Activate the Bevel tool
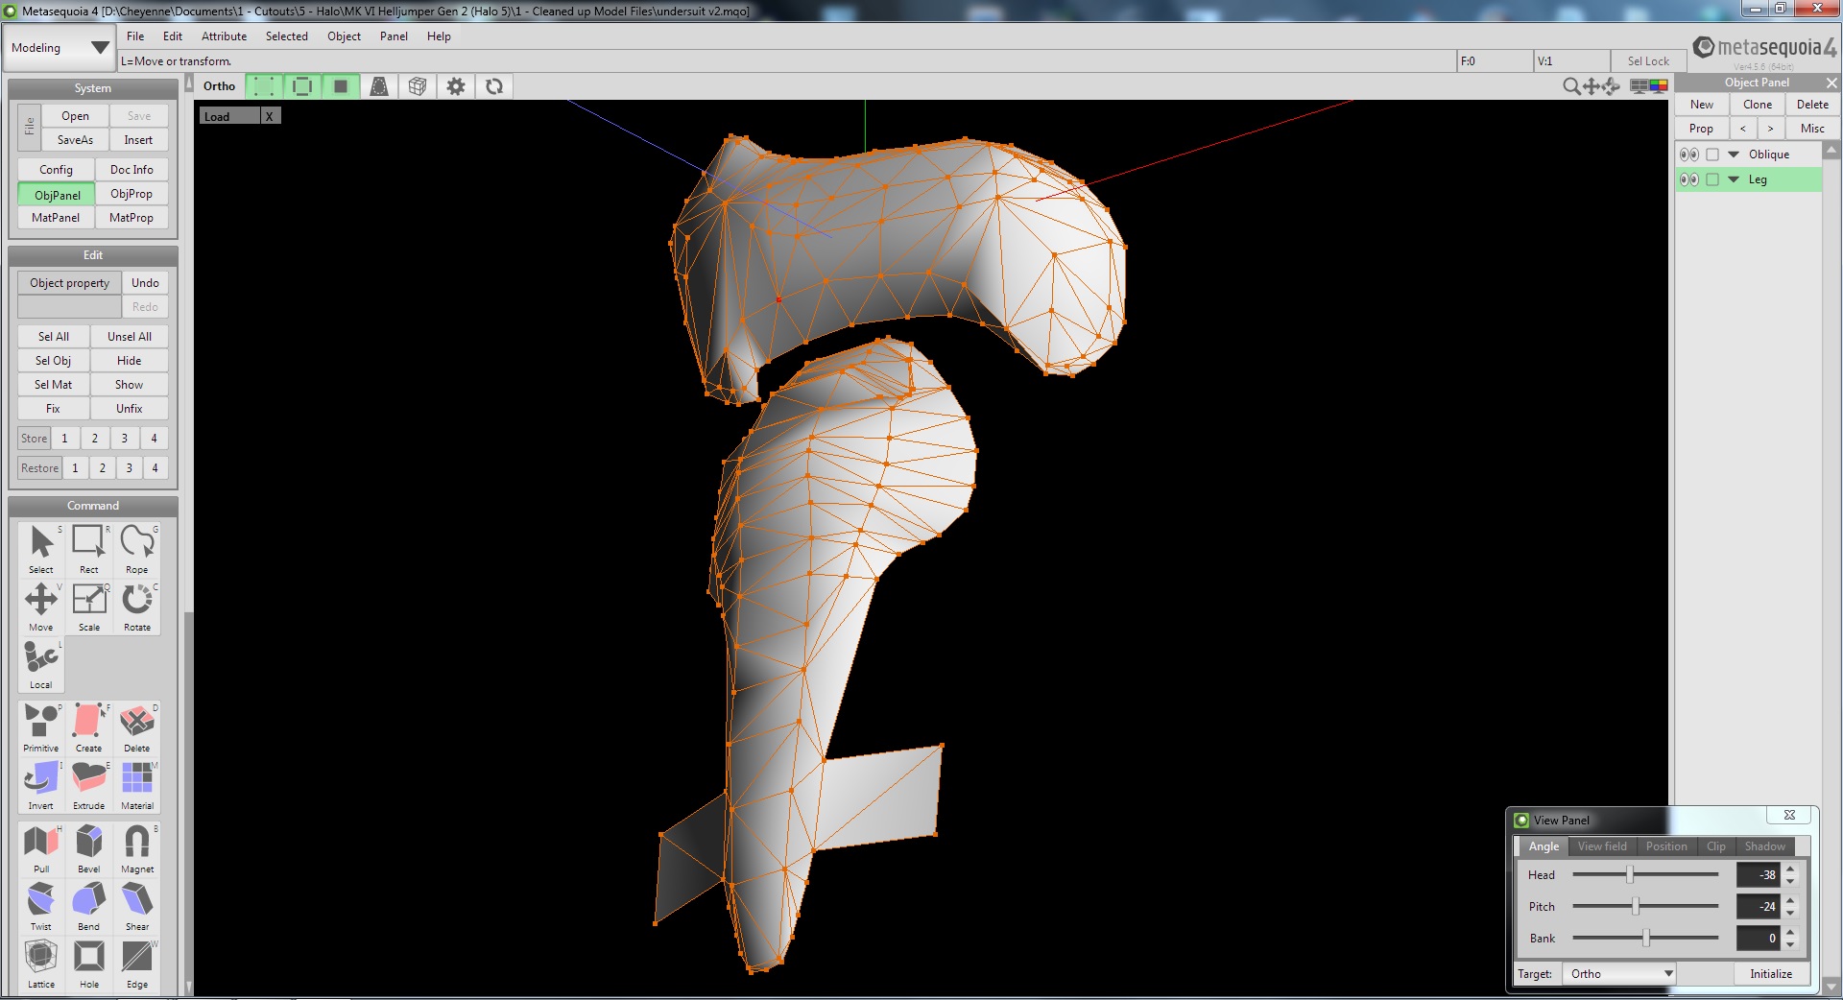Viewport: 1843px width, 1000px height. click(x=89, y=848)
